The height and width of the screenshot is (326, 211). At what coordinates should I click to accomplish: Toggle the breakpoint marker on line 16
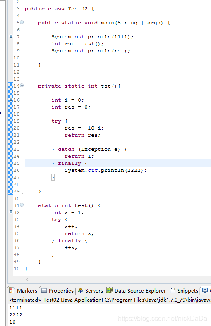(11, 100)
